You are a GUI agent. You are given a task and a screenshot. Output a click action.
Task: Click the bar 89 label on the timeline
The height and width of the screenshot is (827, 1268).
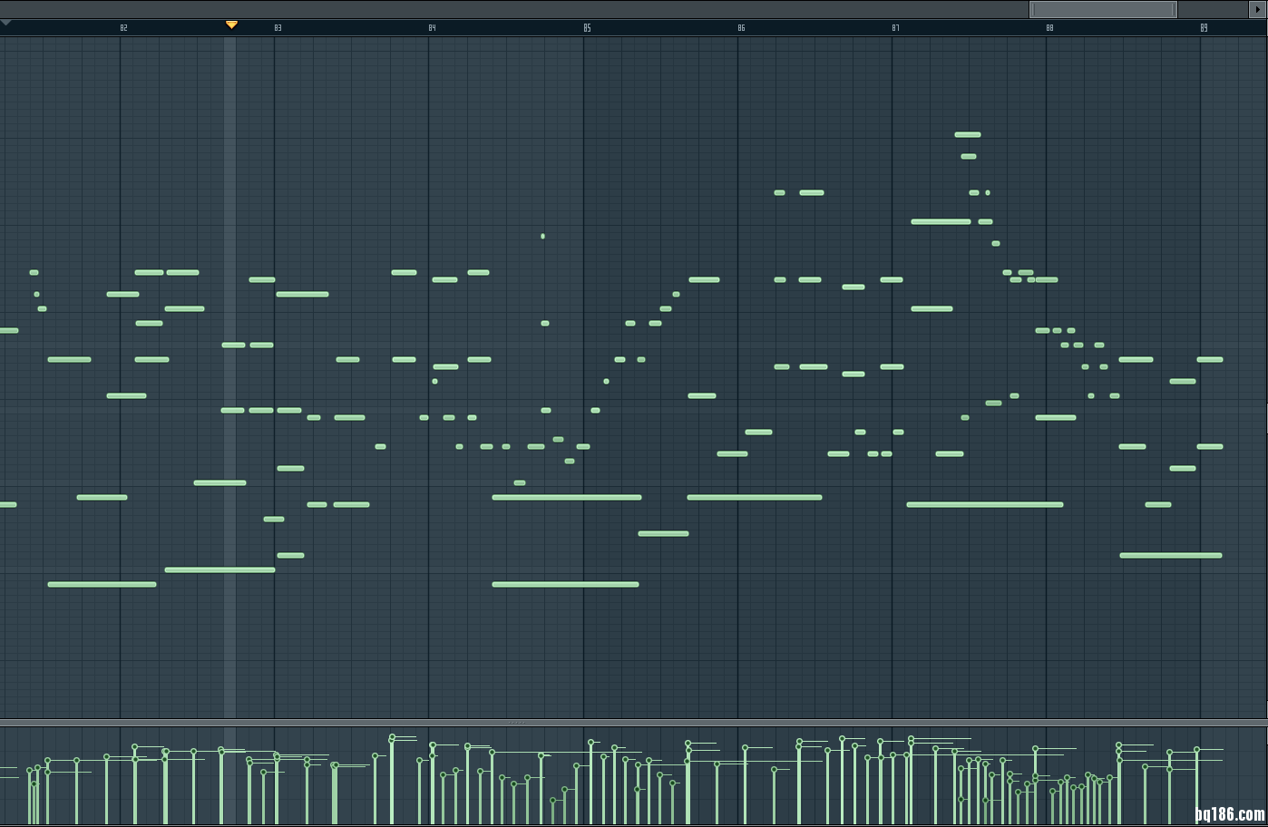tap(1205, 28)
